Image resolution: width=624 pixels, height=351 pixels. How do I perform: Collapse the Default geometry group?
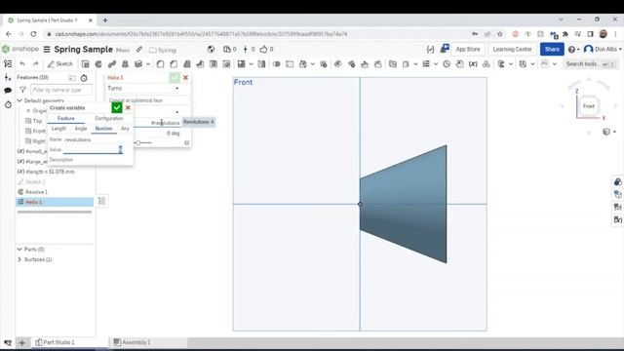tap(19, 100)
